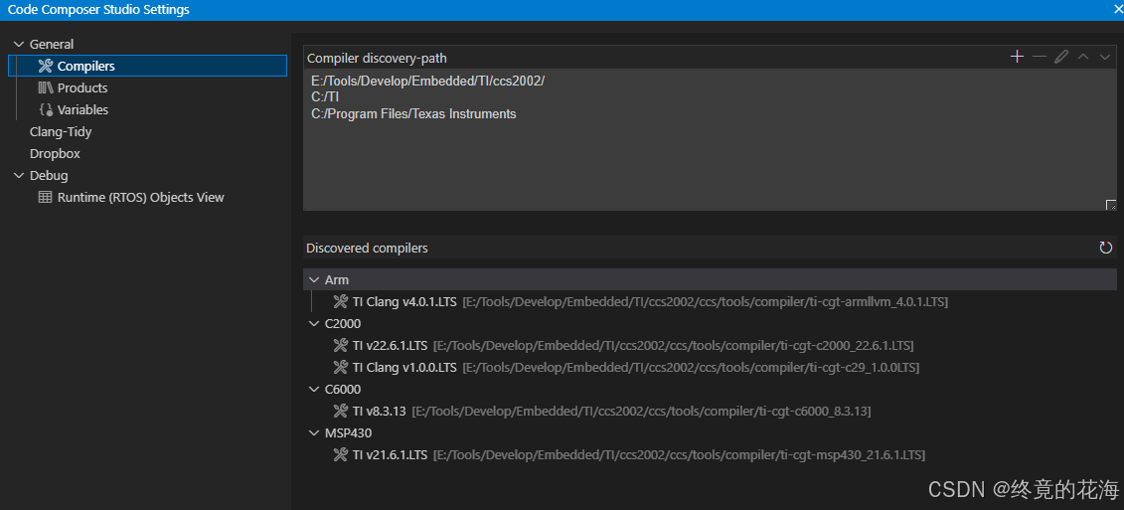
Task: Click the Variables braces icon
Action: point(45,109)
